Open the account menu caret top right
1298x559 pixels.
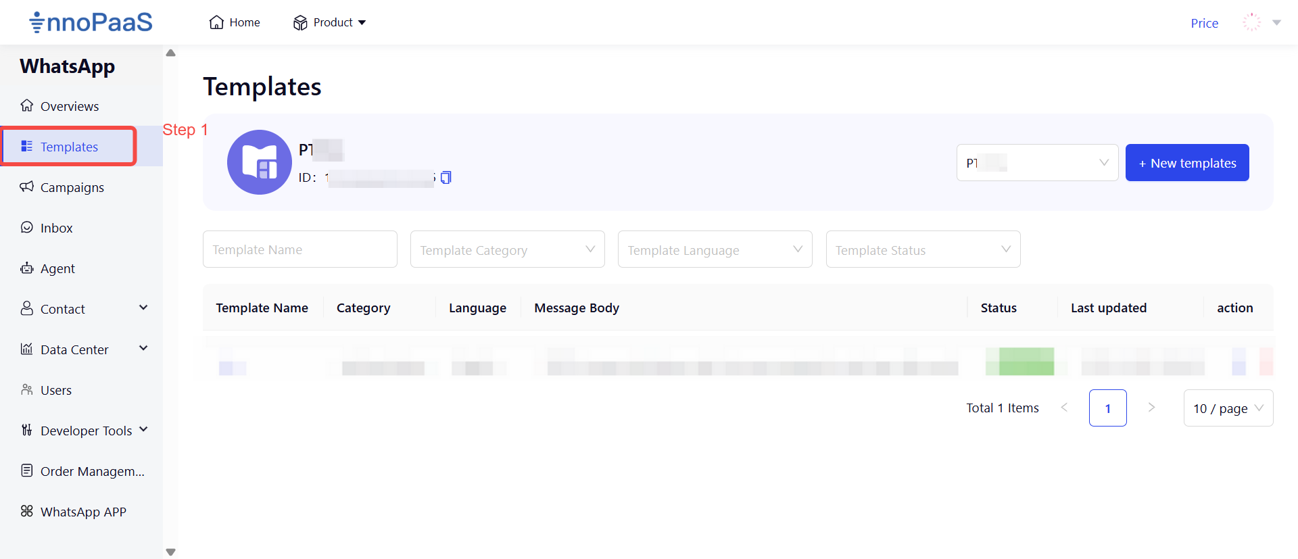click(1277, 23)
